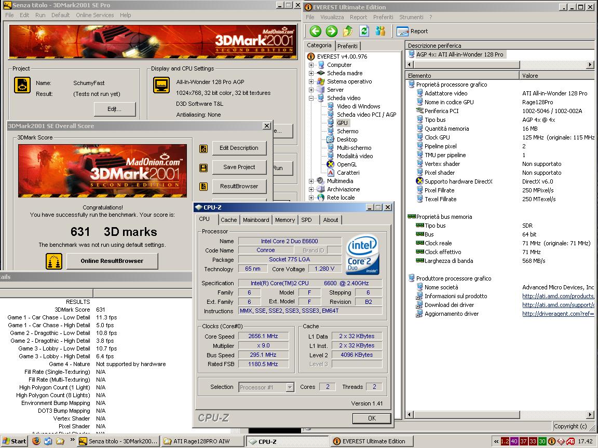Click the Start button
The image size is (598, 448).
[x=15, y=441]
